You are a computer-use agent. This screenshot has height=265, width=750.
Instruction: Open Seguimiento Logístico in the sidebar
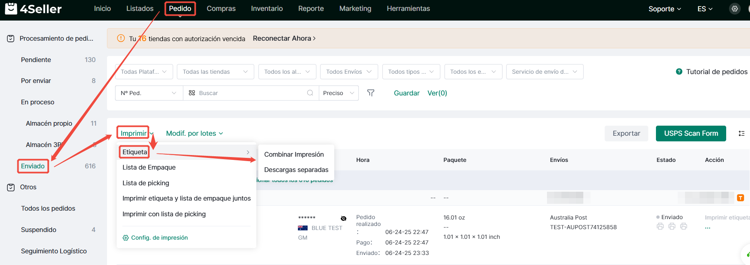pyautogui.click(x=53, y=251)
